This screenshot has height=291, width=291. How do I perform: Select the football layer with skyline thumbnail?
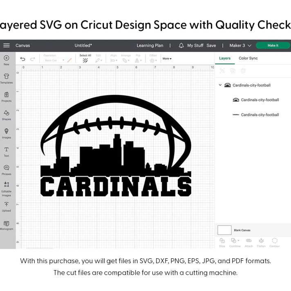pyautogui.click(x=256, y=100)
